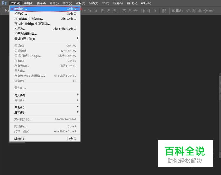Expand the 脚本(R) submenu arrow
The image size is (221, 175).
click(78, 112)
